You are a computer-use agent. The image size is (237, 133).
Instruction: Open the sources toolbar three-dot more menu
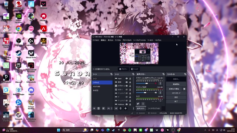point(133,108)
